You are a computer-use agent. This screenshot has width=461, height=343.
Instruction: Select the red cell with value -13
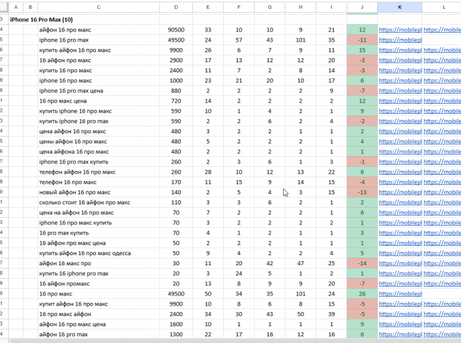coord(362,192)
